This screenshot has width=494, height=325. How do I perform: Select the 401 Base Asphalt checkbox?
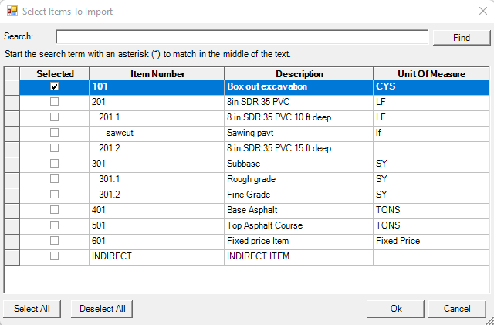55,210
